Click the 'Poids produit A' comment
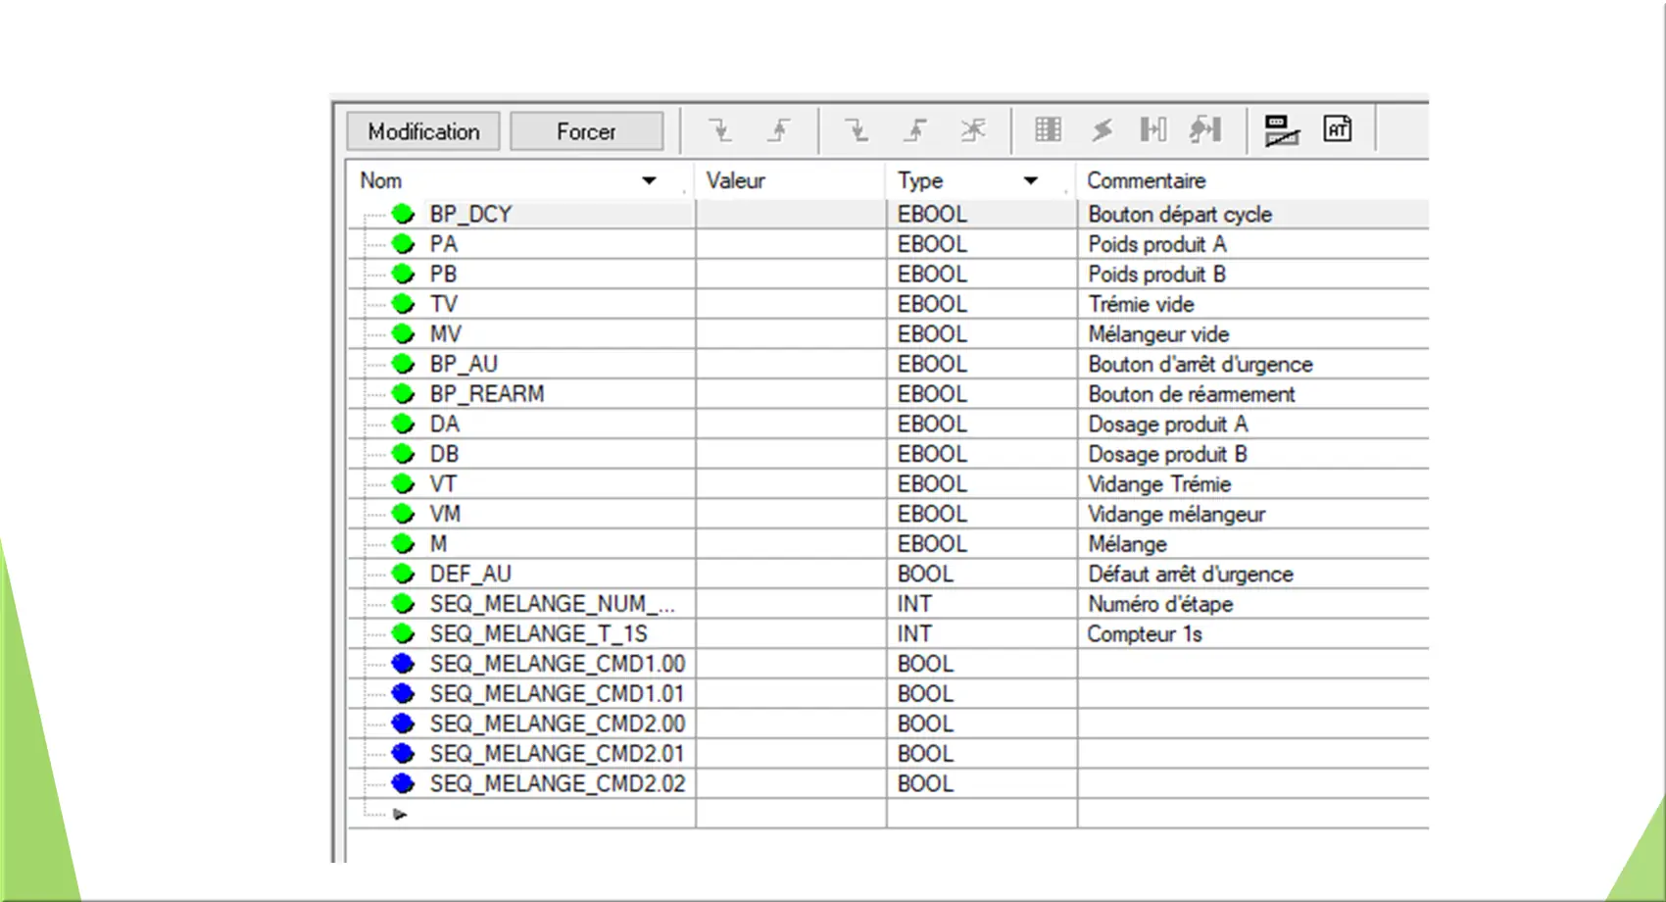The height and width of the screenshot is (902, 1666). point(1156,244)
